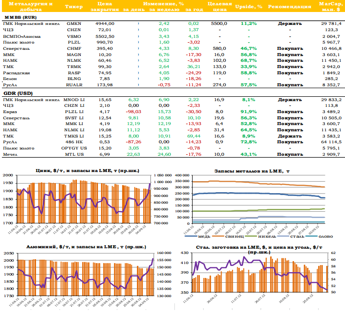Click the OPYGY US ticker cell
345x311 pixels.
click(x=74, y=149)
